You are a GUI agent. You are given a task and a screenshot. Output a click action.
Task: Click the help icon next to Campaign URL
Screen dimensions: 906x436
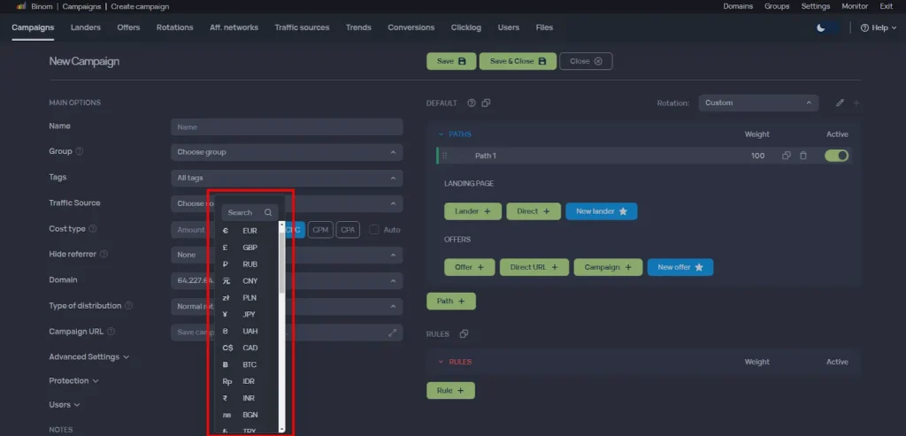pyautogui.click(x=111, y=332)
